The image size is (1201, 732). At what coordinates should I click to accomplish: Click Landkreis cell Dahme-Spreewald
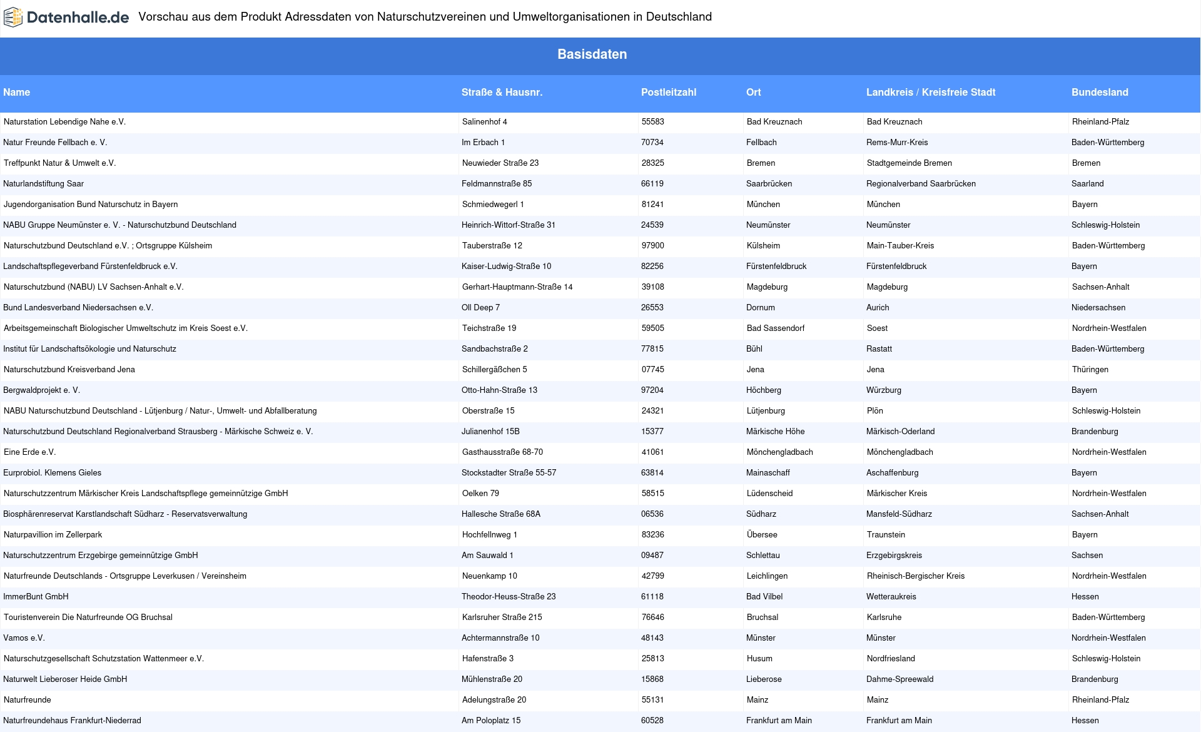click(x=900, y=679)
